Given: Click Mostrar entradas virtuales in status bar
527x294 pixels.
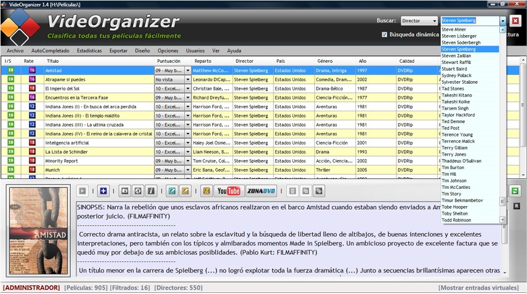Looking at the screenshot, I should (478, 288).
